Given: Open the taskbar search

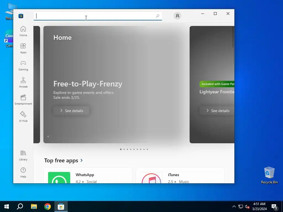Looking at the screenshot, I should point(20,206).
